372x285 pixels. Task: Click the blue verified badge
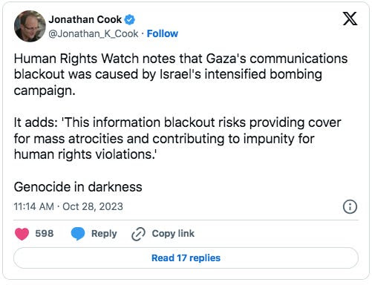tap(129, 19)
